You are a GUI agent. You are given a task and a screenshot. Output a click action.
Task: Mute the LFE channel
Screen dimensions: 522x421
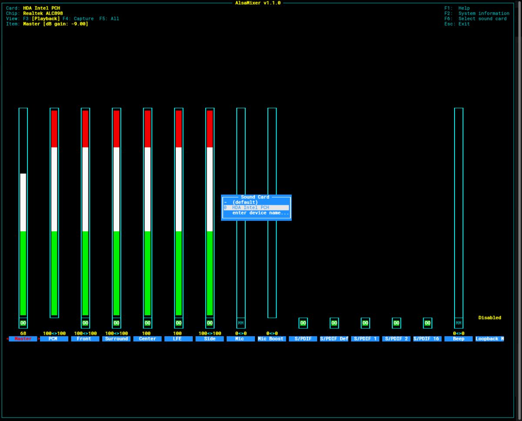click(x=178, y=323)
